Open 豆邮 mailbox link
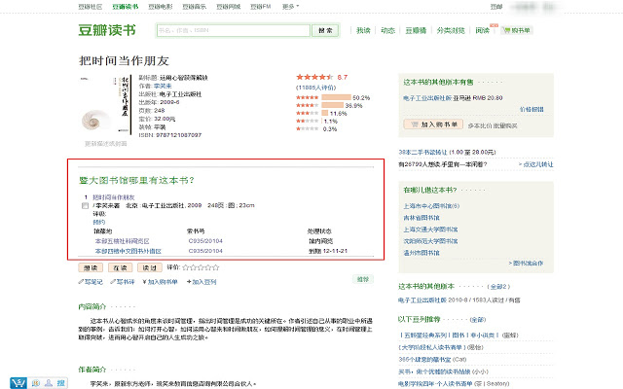 point(496,7)
